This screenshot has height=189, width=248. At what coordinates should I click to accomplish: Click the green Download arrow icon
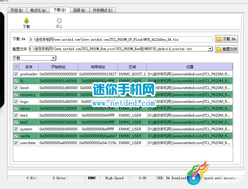(x=26, y=21)
